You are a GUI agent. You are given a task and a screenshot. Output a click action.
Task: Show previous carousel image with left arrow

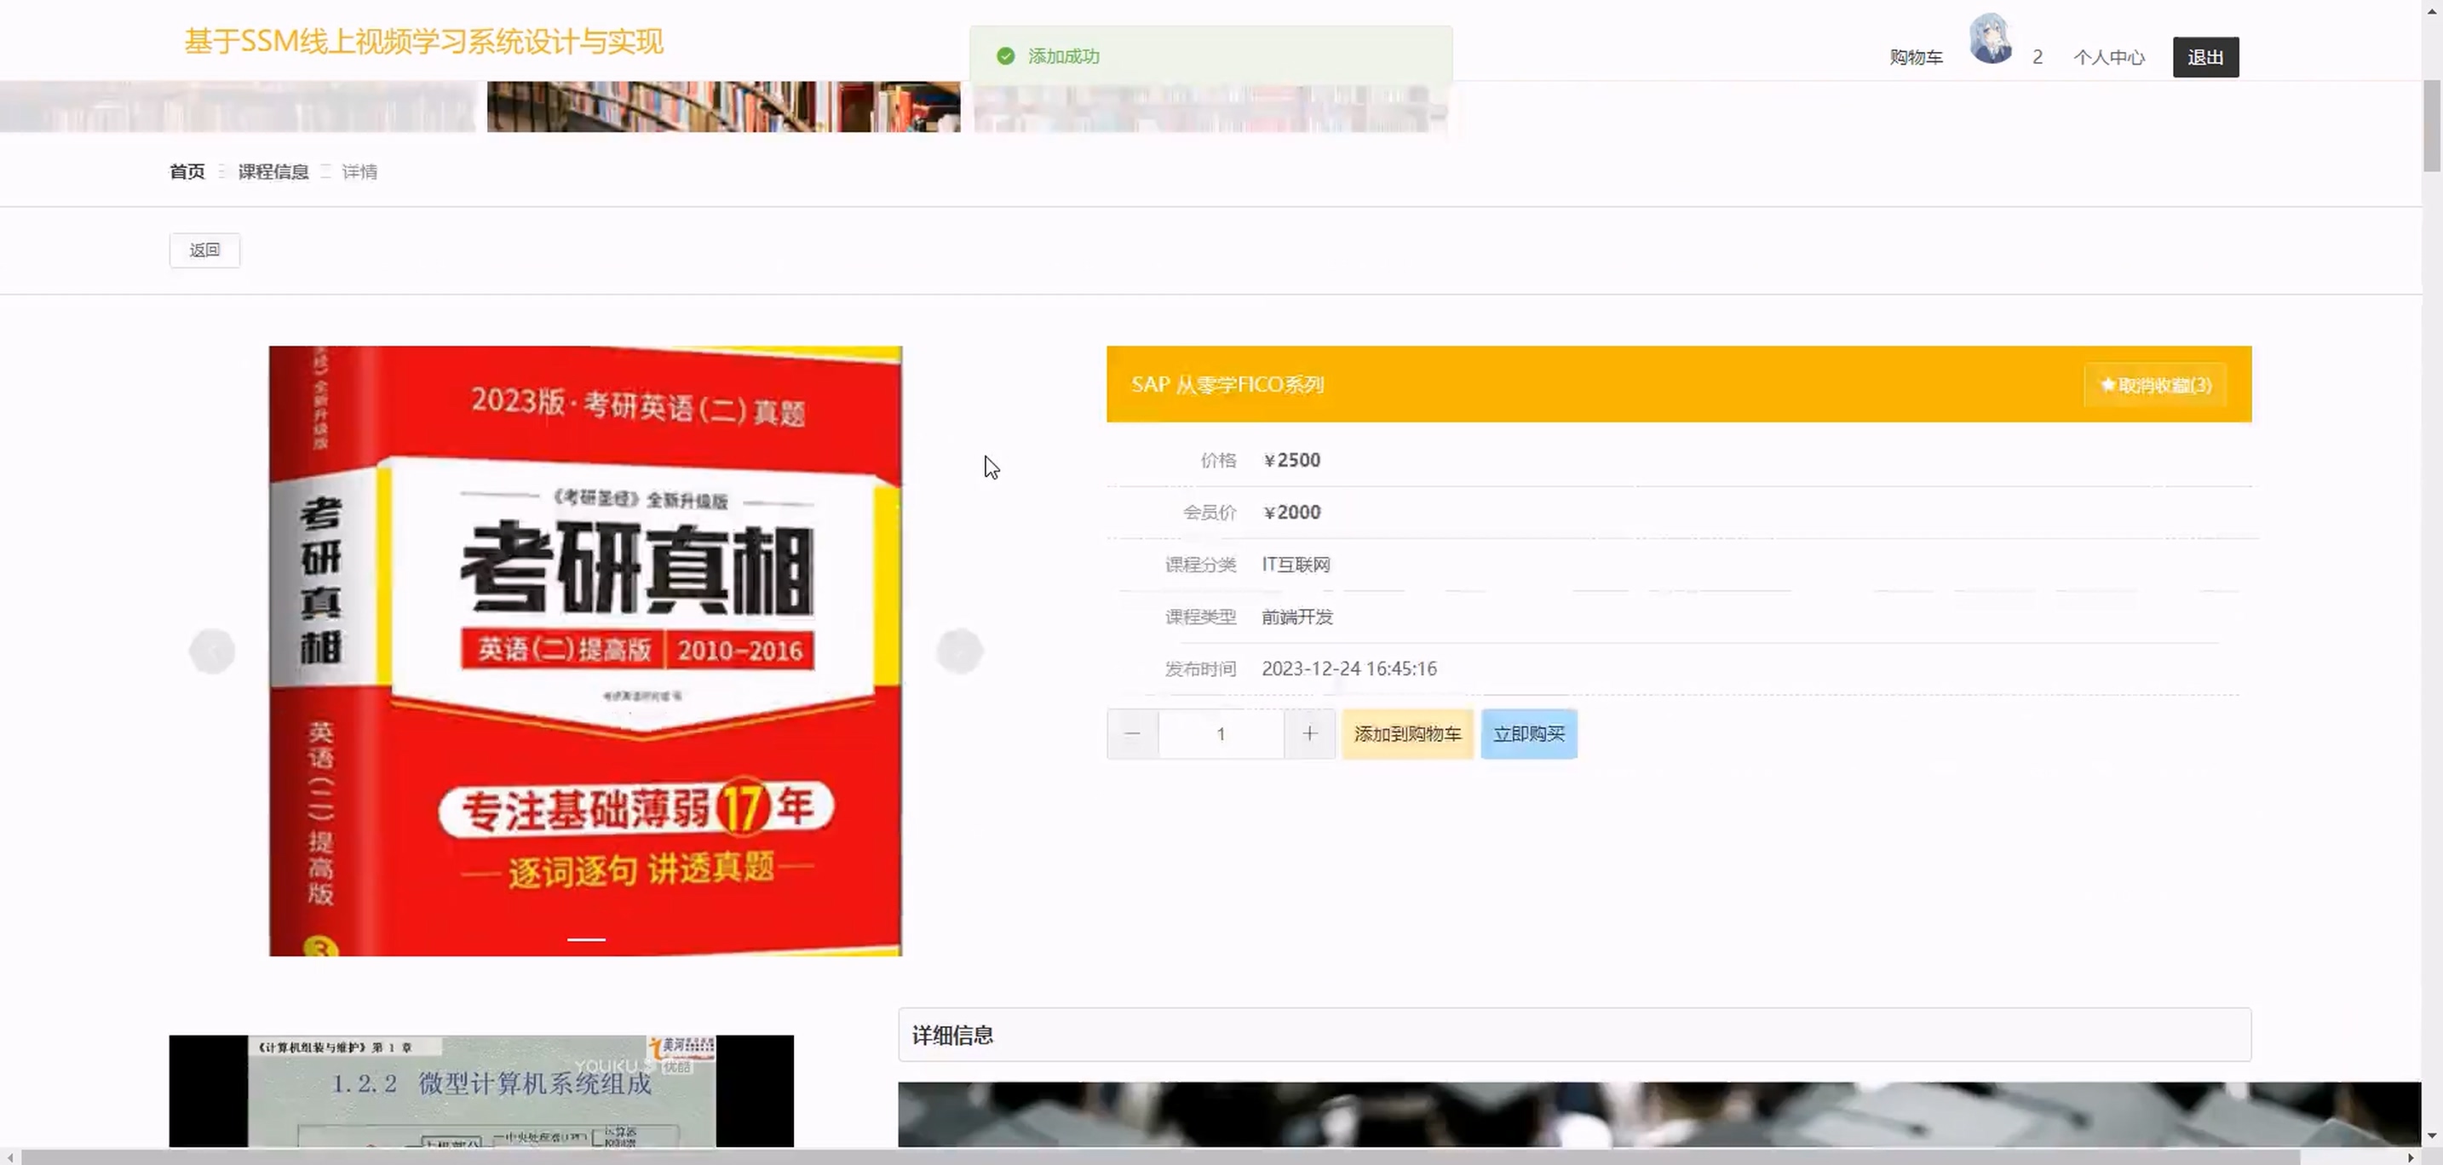point(212,651)
